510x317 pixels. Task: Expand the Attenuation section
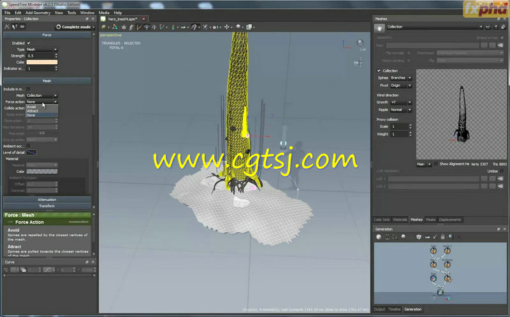click(x=47, y=200)
